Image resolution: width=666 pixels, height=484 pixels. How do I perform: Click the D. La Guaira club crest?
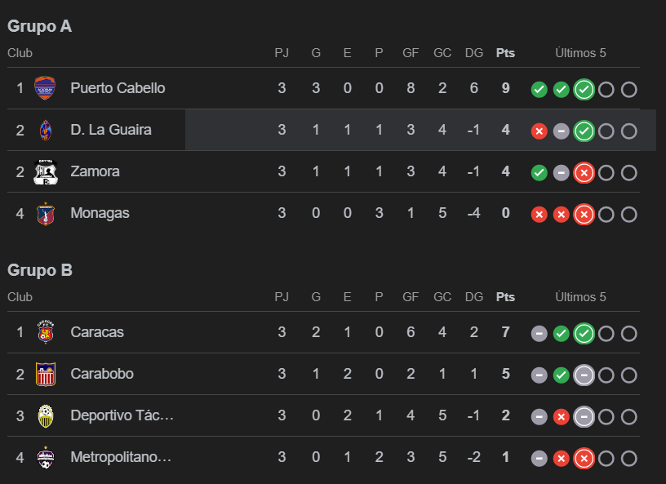click(45, 130)
